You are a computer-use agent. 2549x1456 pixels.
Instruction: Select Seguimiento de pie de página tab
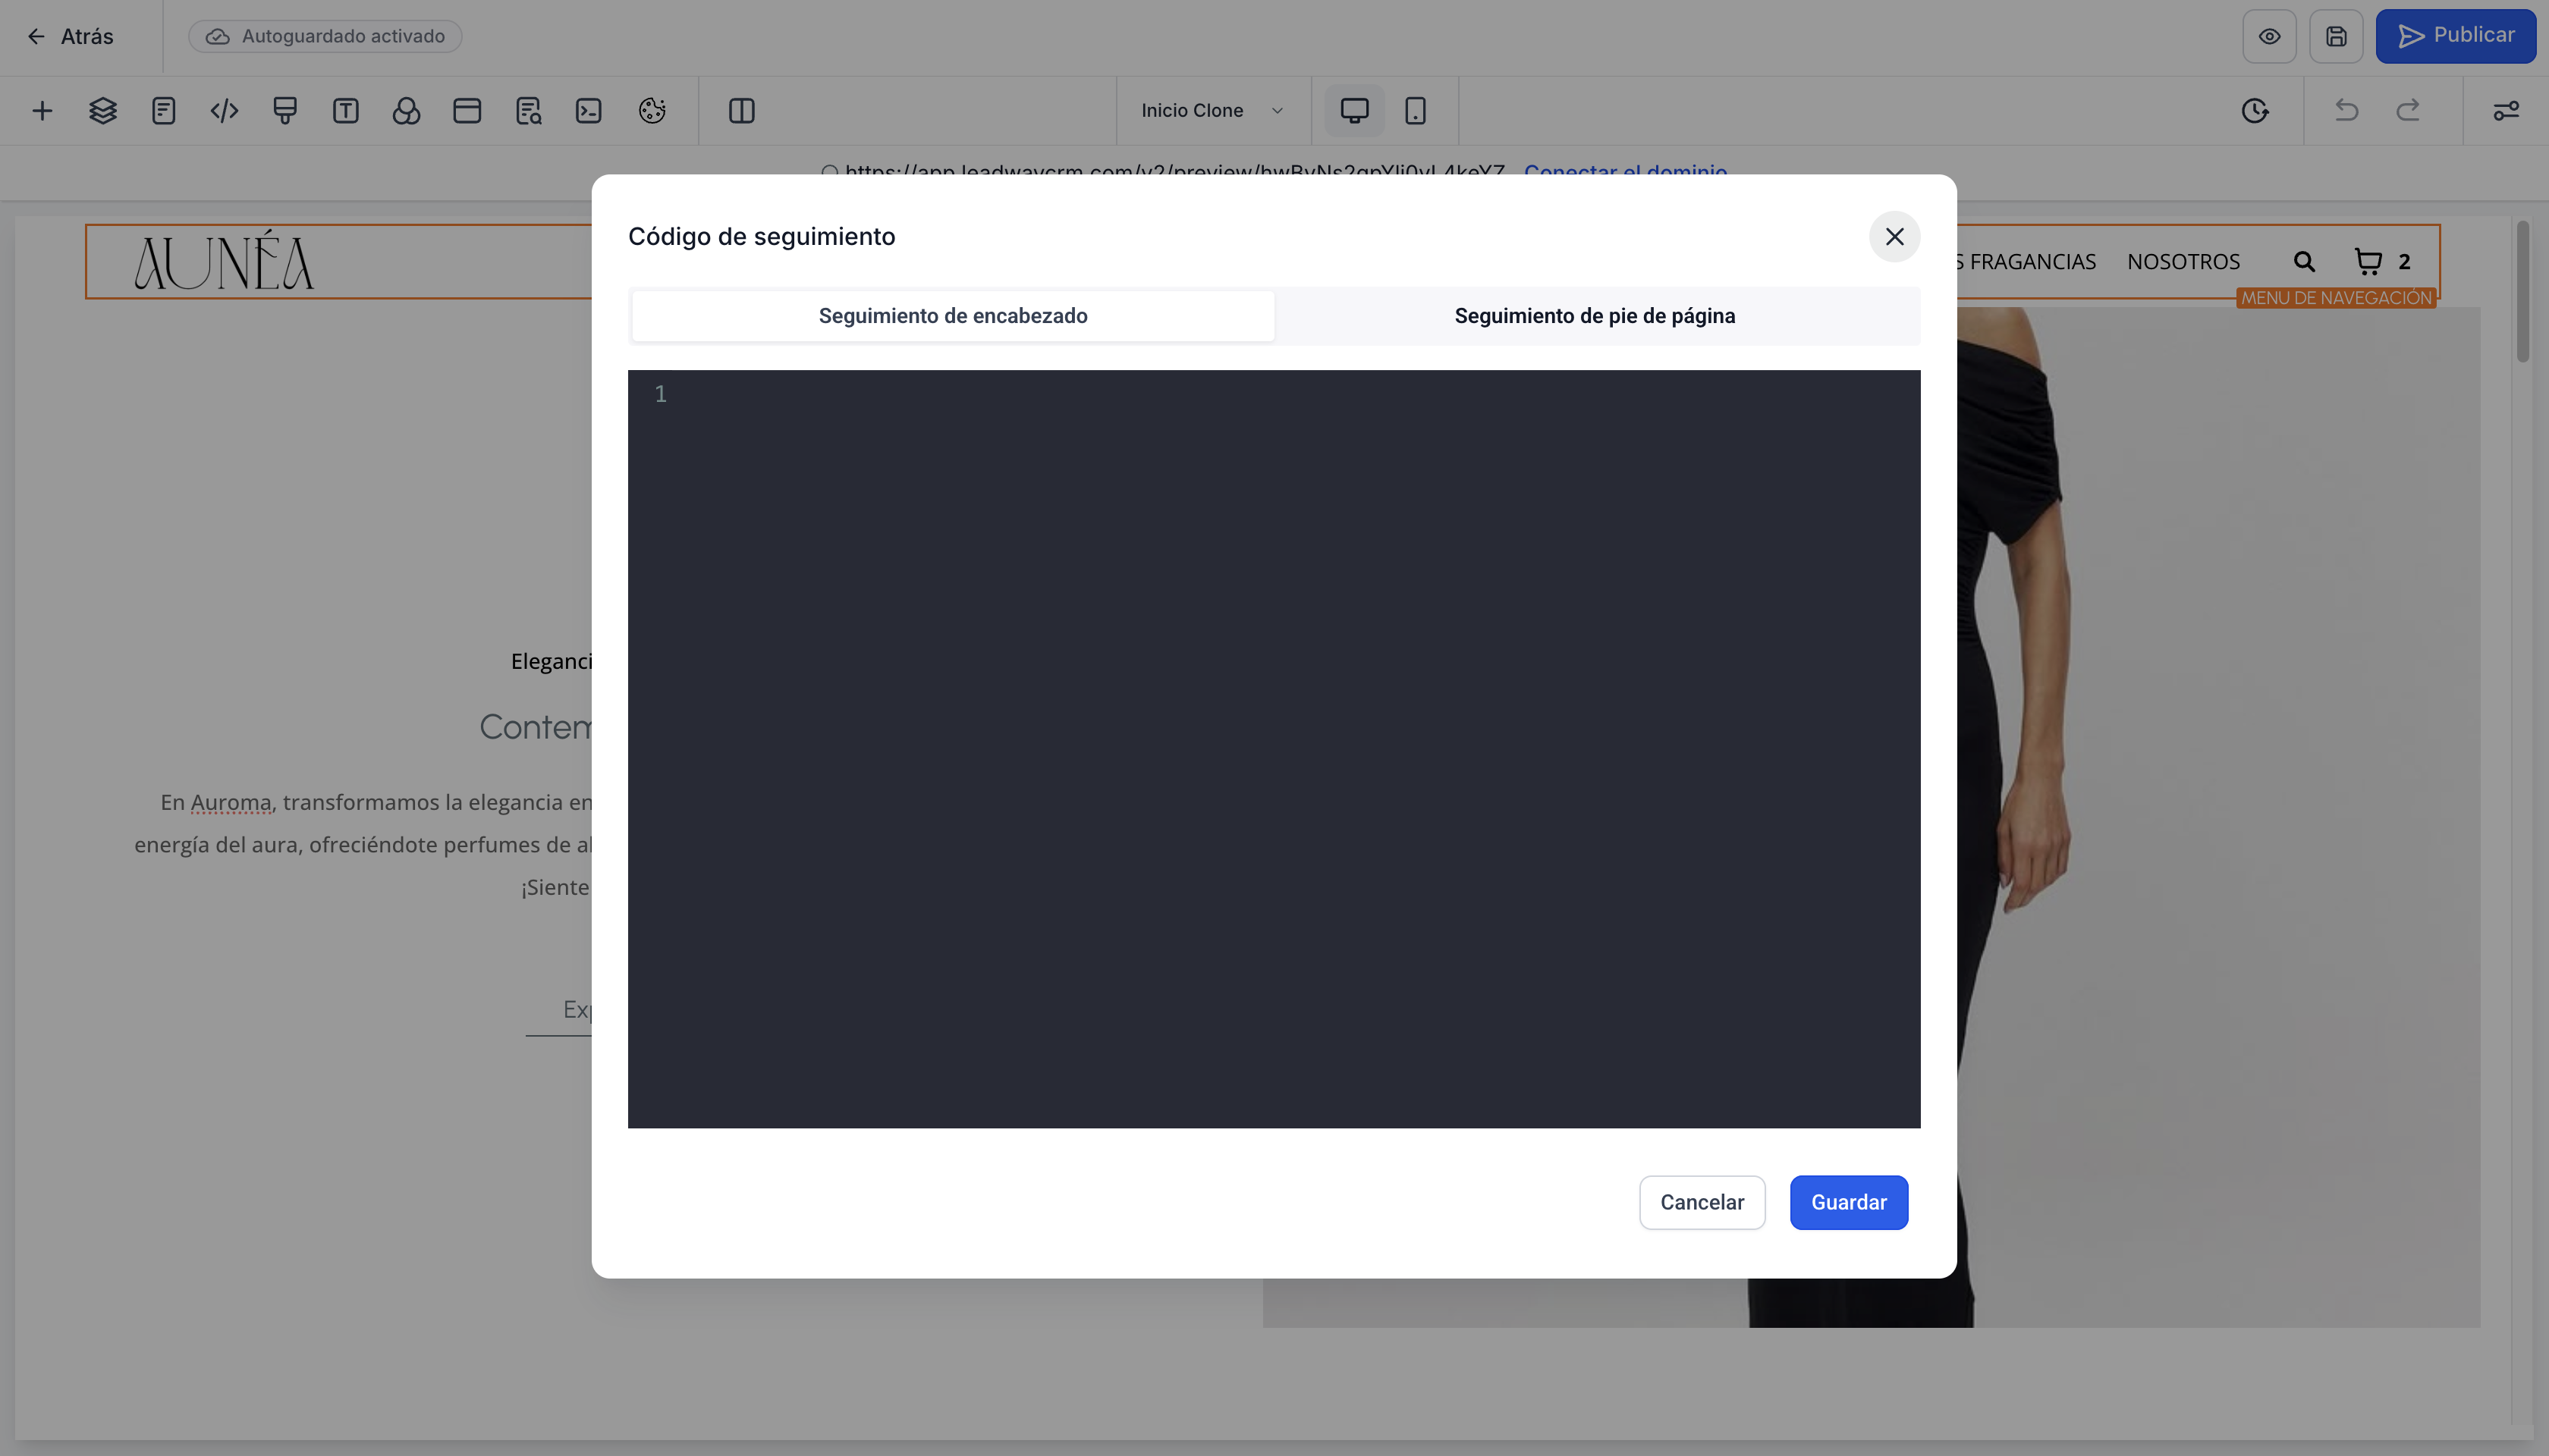point(1594,316)
